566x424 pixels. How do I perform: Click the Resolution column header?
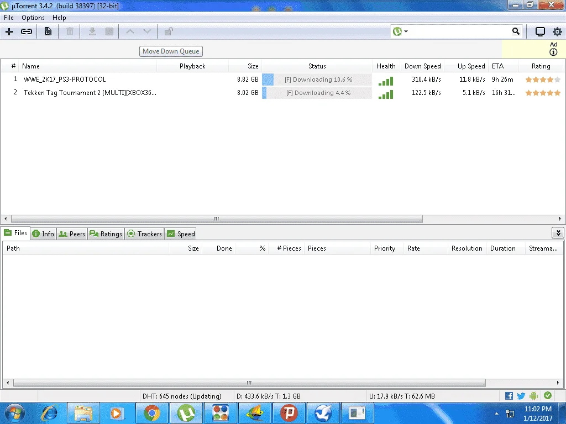pos(467,248)
